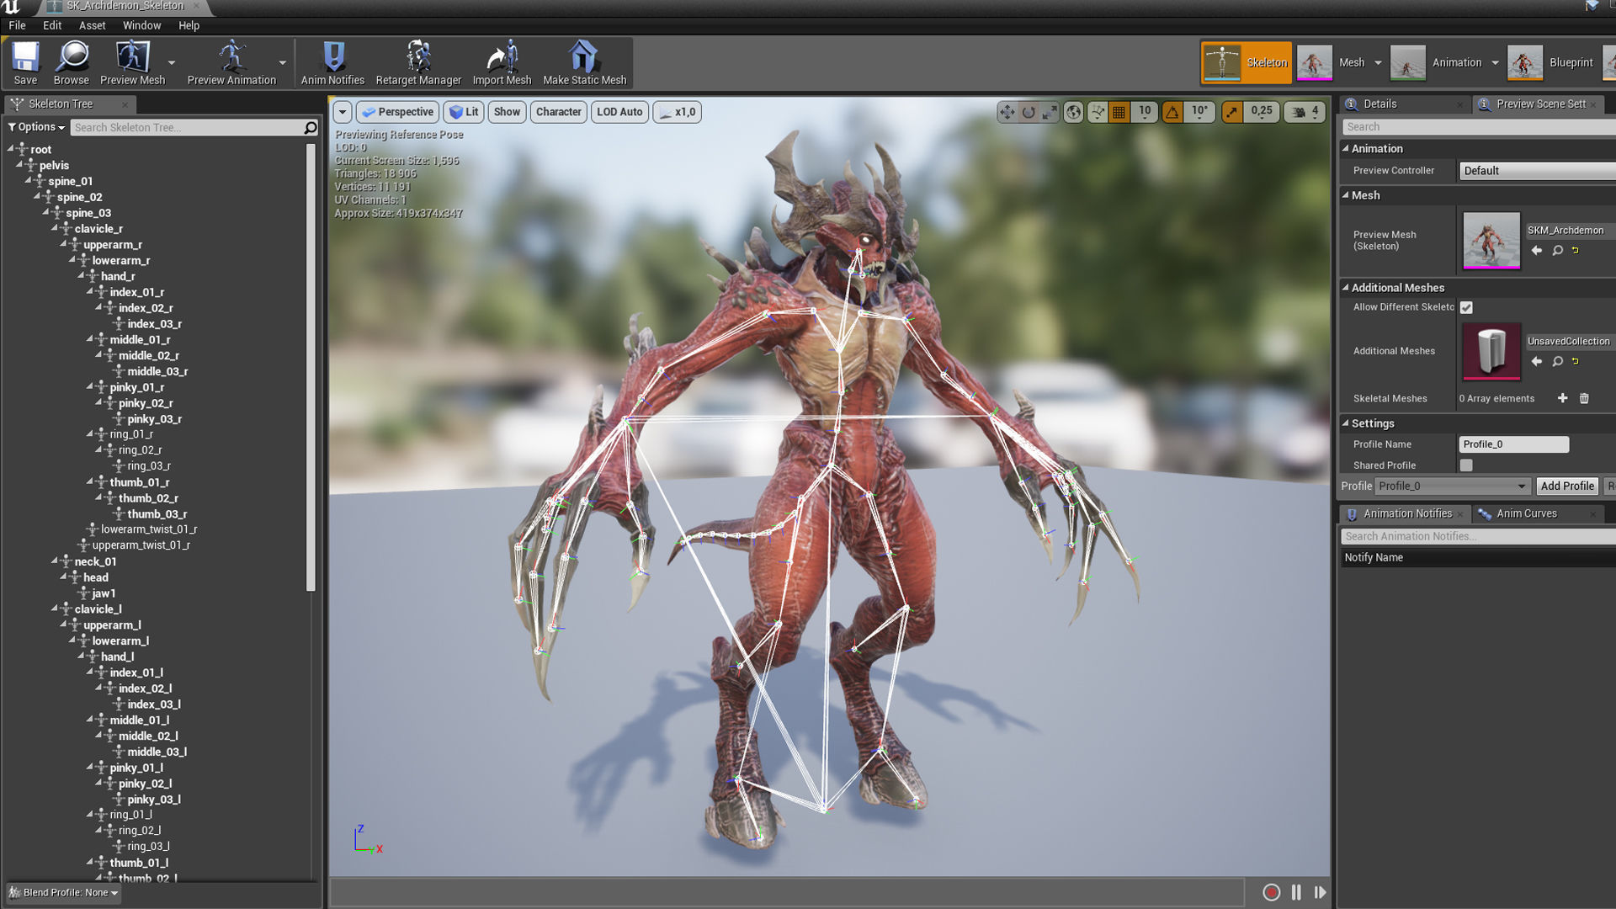Click the Lit view mode button
Screen dimensions: 1616x909
[464, 112]
